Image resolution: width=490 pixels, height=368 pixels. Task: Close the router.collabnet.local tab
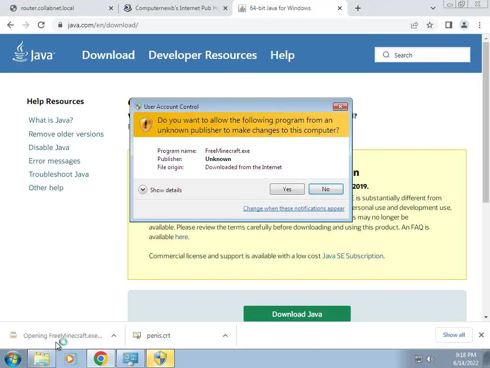tap(111, 8)
